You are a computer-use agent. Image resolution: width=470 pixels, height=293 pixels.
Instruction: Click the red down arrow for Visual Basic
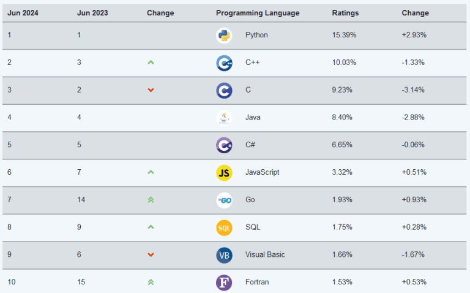pos(151,255)
